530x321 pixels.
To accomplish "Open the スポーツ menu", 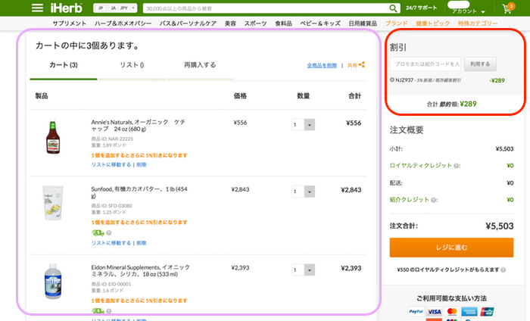I will coord(255,23).
